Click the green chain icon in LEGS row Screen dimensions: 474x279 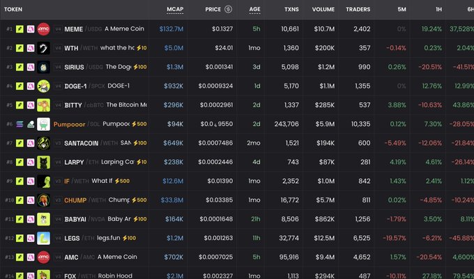(x=20, y=238)
